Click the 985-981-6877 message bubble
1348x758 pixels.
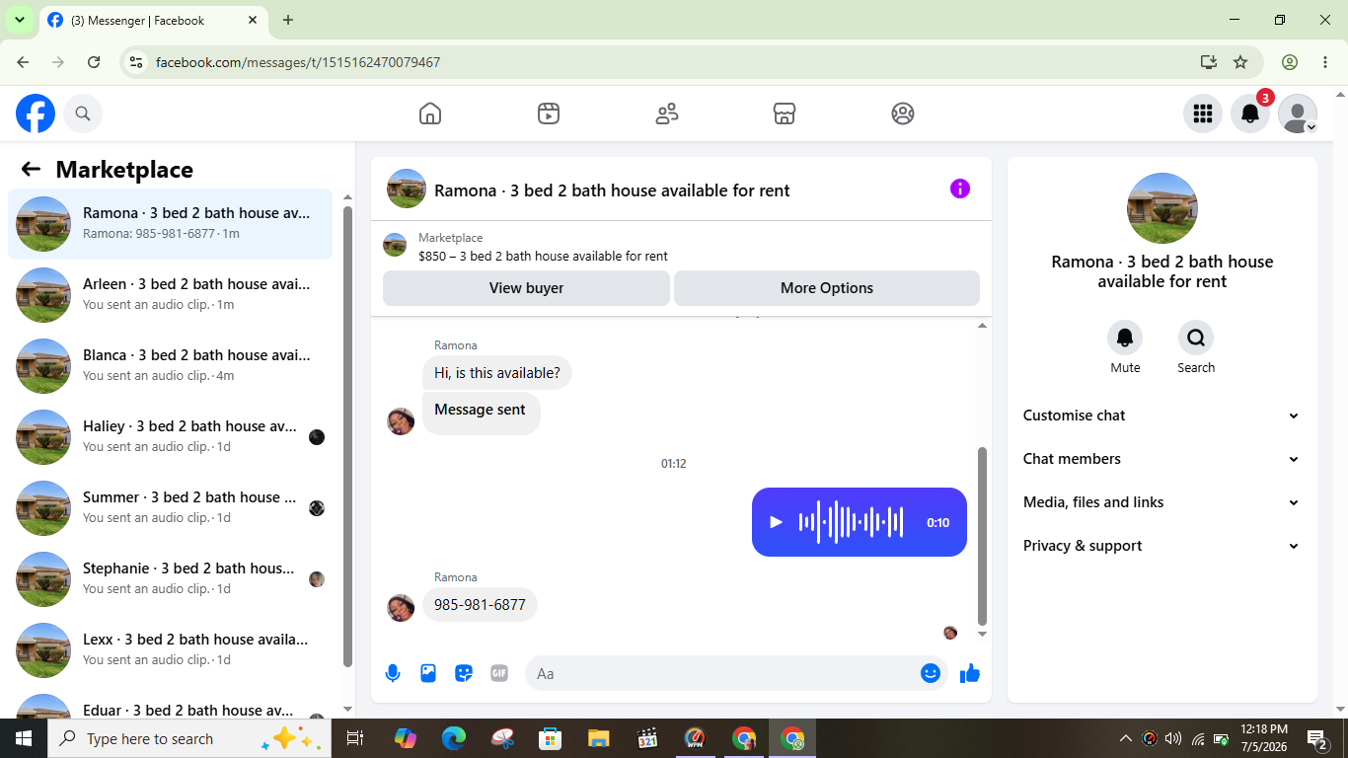pyautogui.click(x=480, y=605)
